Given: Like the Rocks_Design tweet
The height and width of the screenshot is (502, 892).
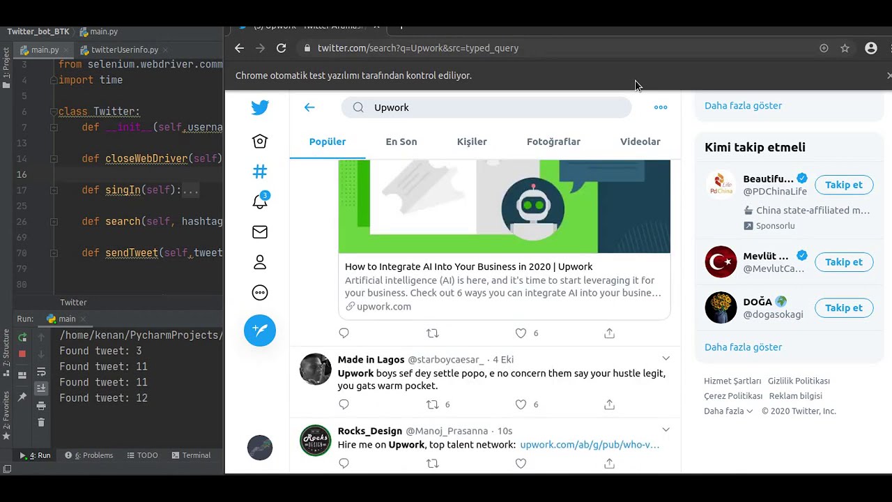Looking at the screenshot, I should click(521, 464).
